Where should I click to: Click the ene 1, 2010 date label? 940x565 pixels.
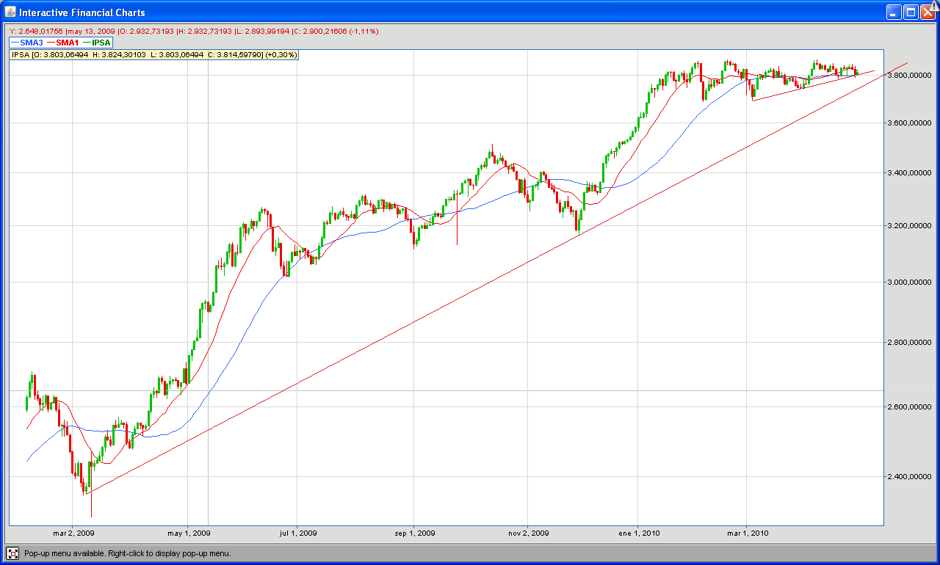point(637,533)
